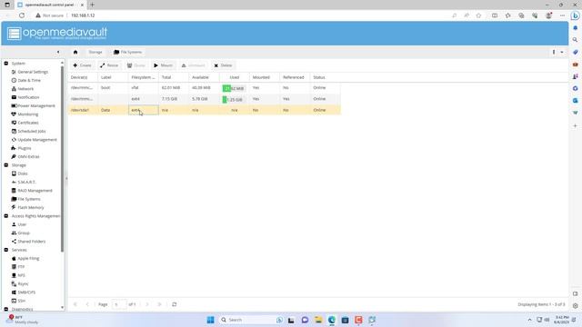Click the Delete button
The image size is (582, 327).
tap(223, 65)
